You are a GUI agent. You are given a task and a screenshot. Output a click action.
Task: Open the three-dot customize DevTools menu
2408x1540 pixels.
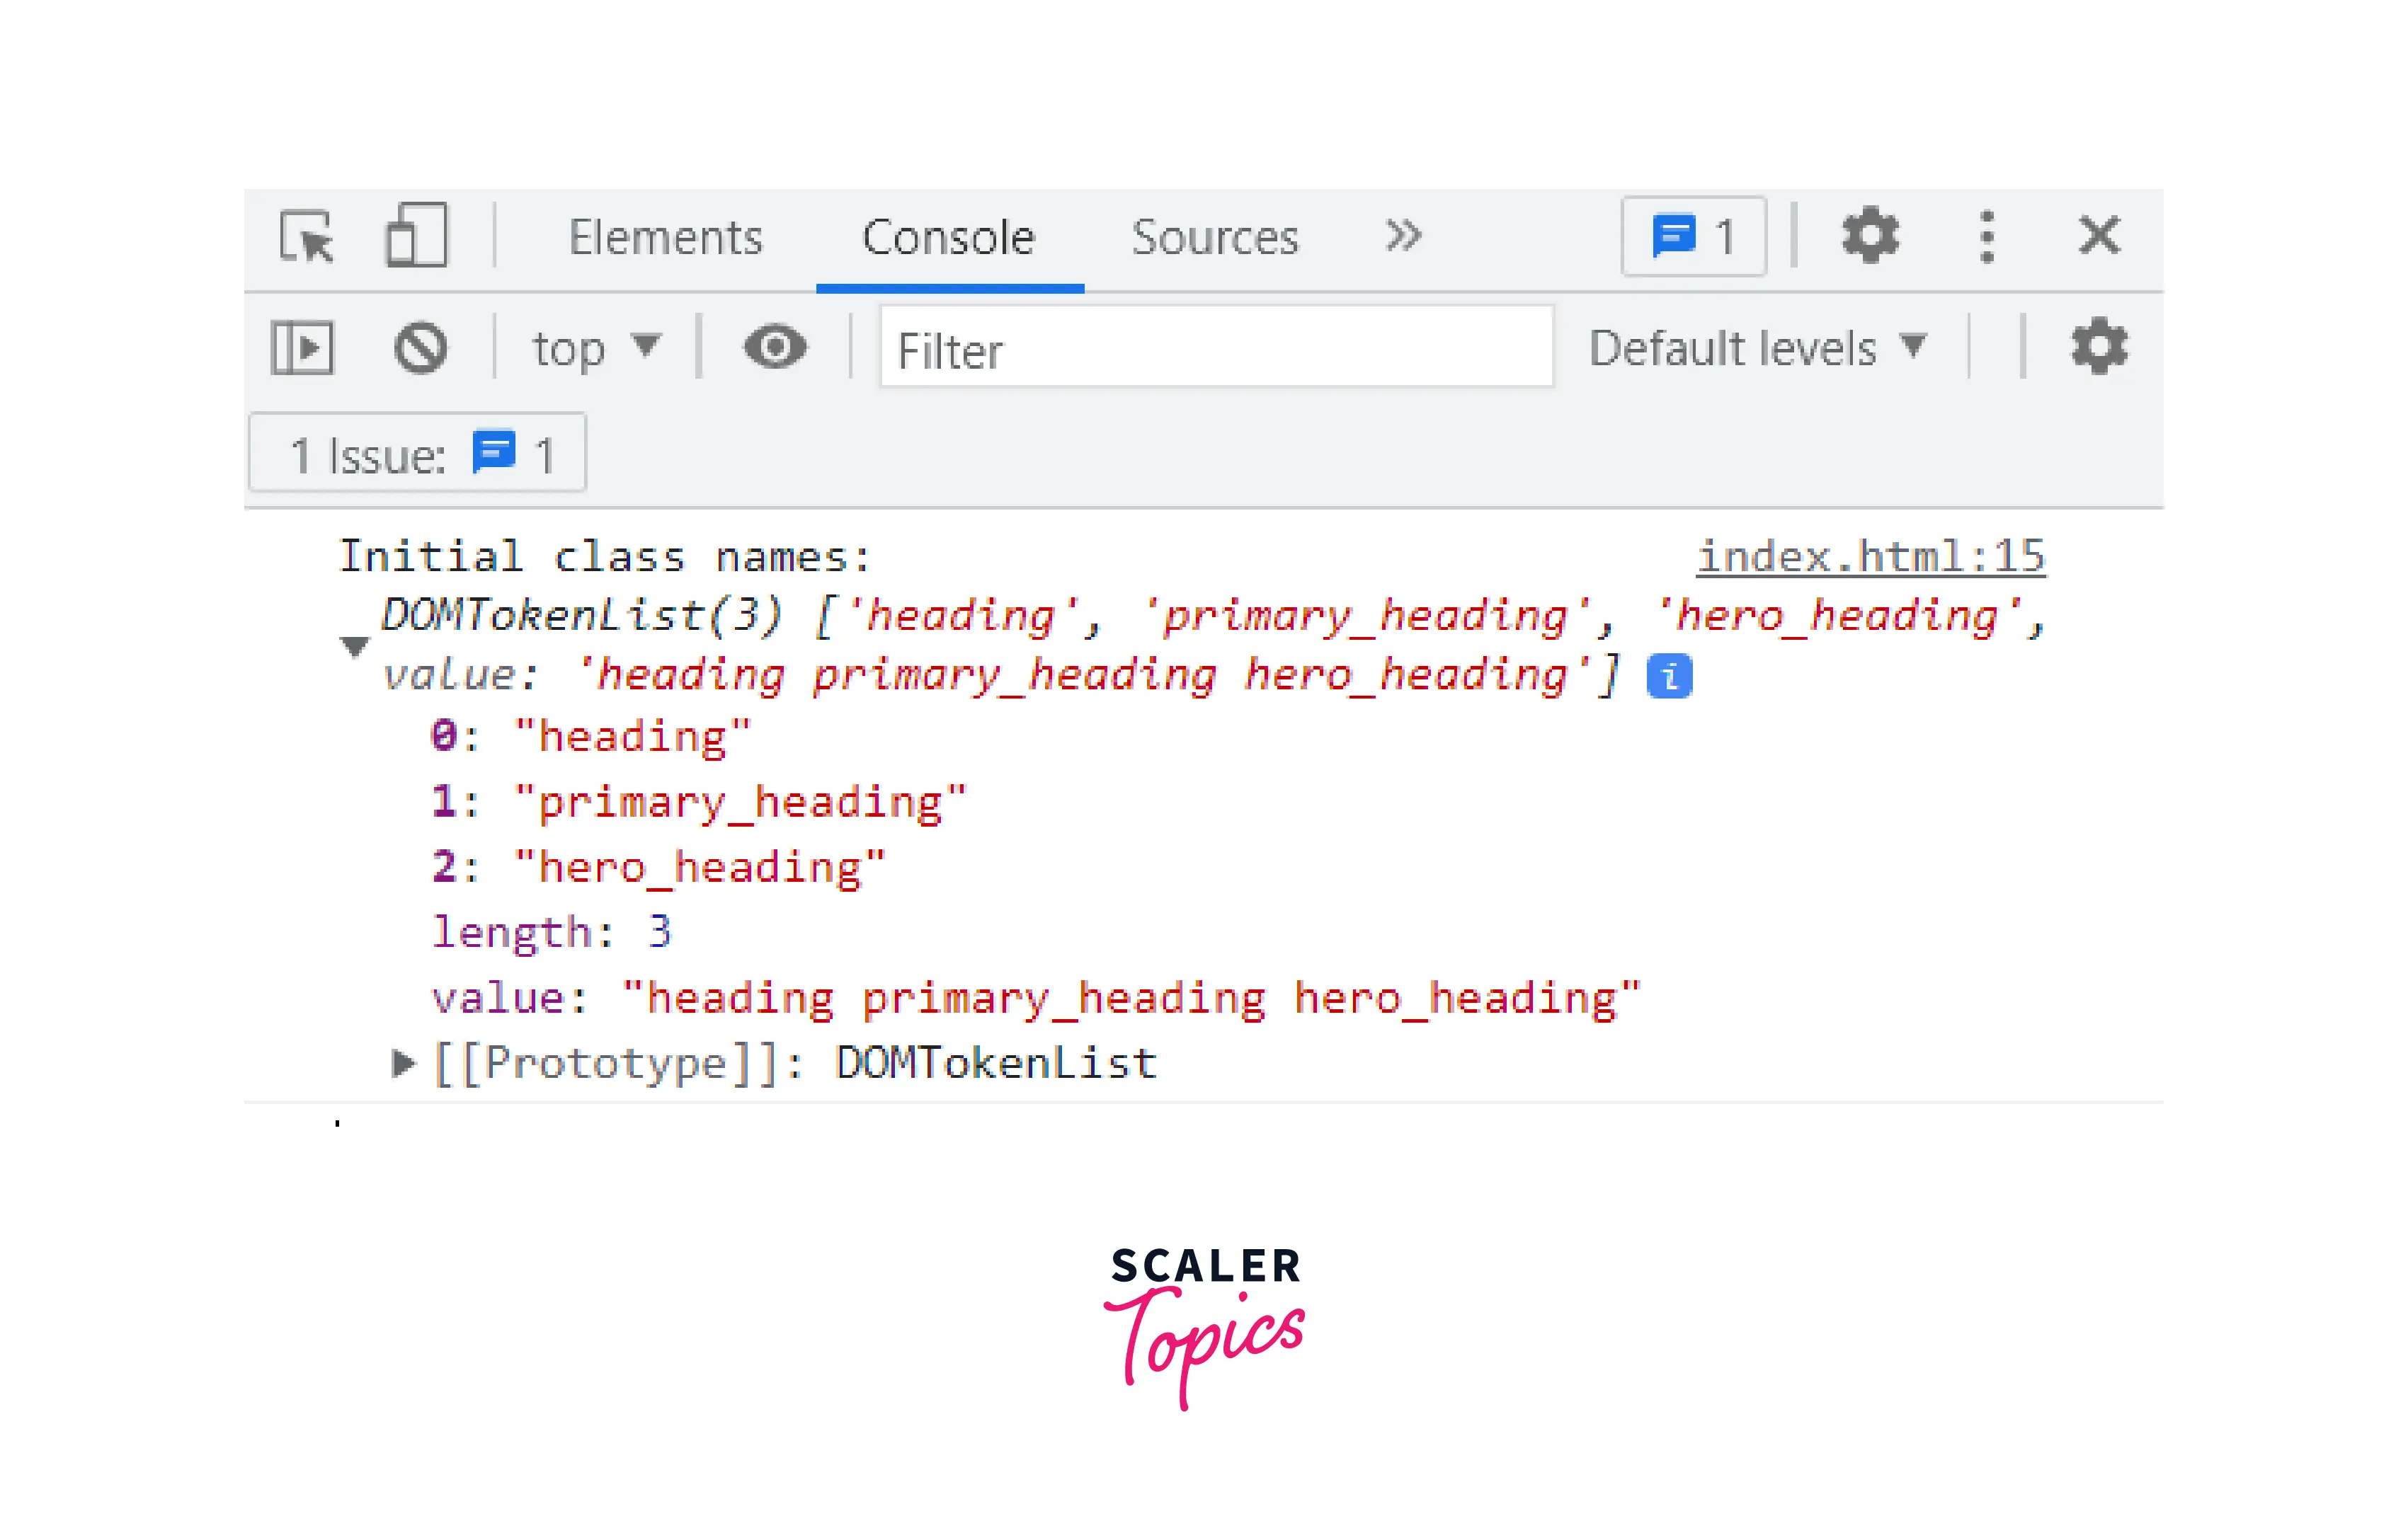click(x=1986, y=237)
